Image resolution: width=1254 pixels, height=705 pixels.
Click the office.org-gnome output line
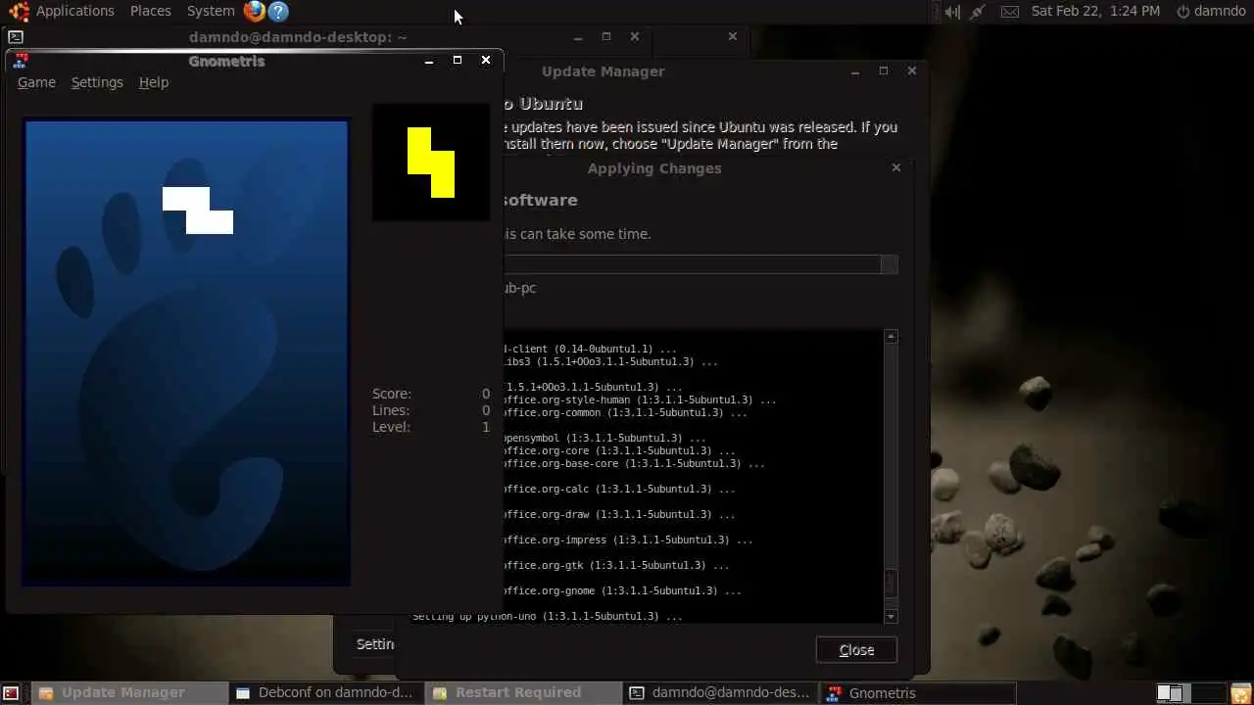pos(621,590)
